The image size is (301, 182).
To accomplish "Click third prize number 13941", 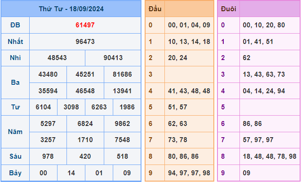I will 122,91.
